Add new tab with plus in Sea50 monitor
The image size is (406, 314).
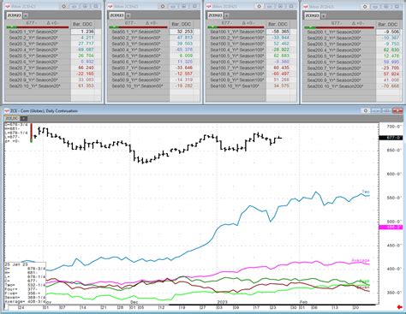pyautogui.click(x=128, y=15)
